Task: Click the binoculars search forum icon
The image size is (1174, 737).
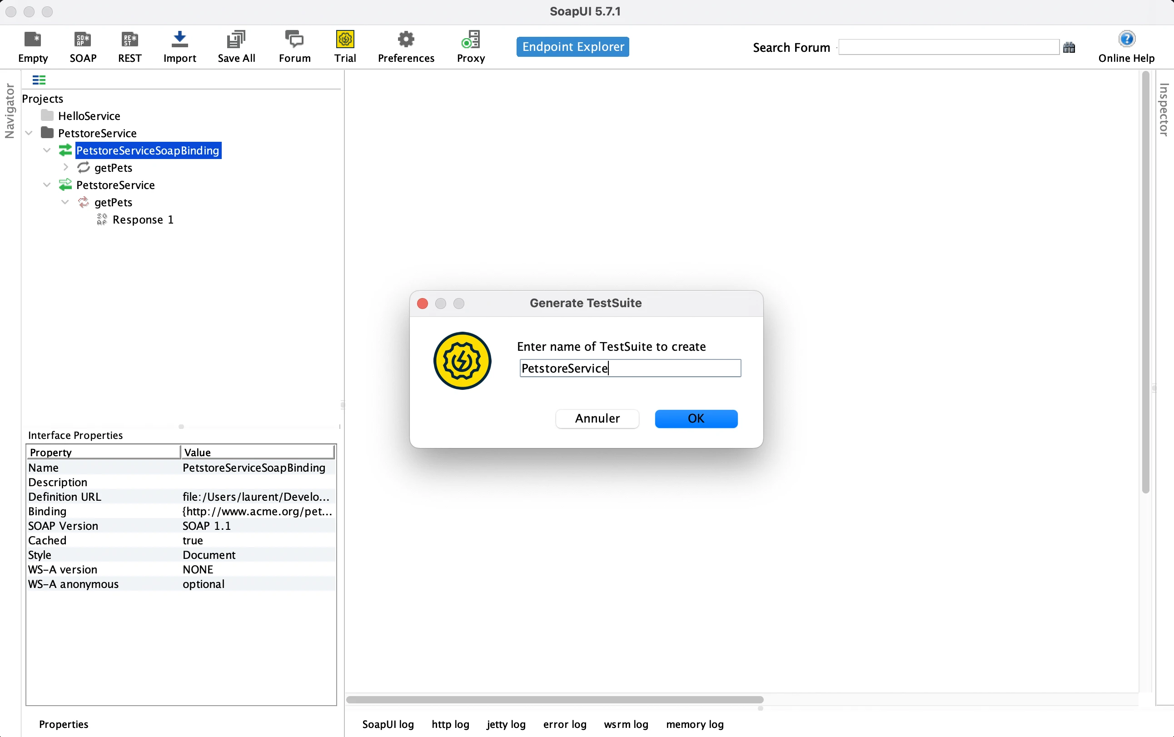Action: pyautogui.click(x=1069, y=47)
